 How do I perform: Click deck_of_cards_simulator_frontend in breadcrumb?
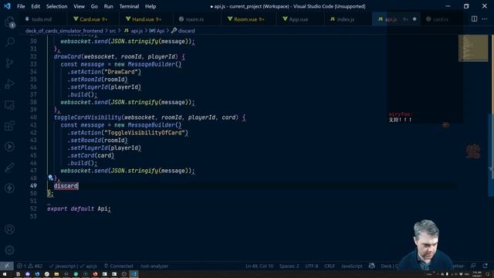point(64,31)
